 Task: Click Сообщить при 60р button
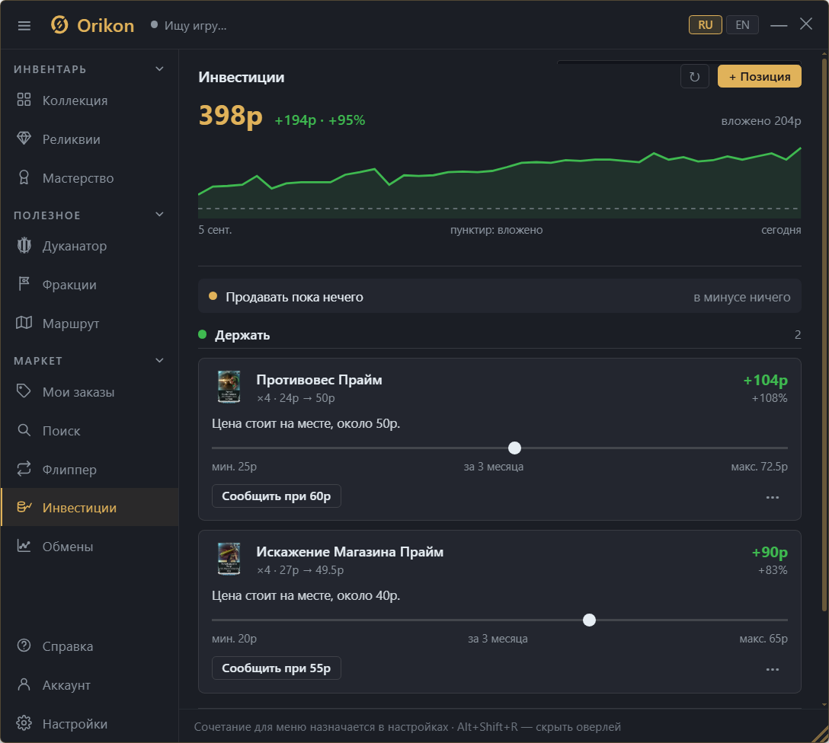[276, 496]
